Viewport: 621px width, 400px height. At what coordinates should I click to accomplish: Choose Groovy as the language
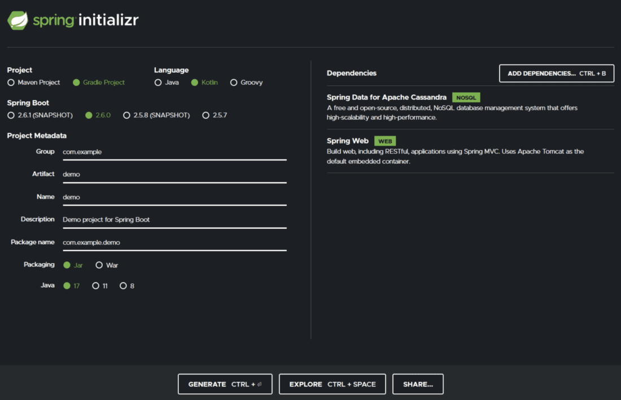tap(234, 82)
